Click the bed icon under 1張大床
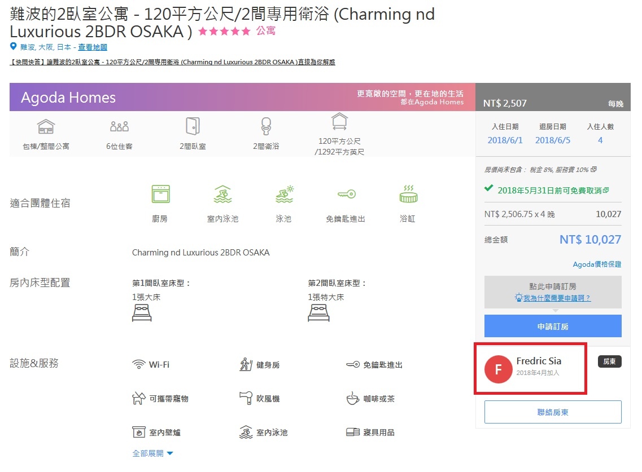 142,314
